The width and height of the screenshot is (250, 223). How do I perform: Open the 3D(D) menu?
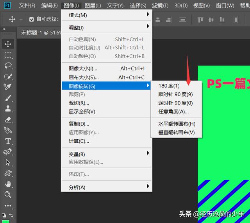pos(181,5)
